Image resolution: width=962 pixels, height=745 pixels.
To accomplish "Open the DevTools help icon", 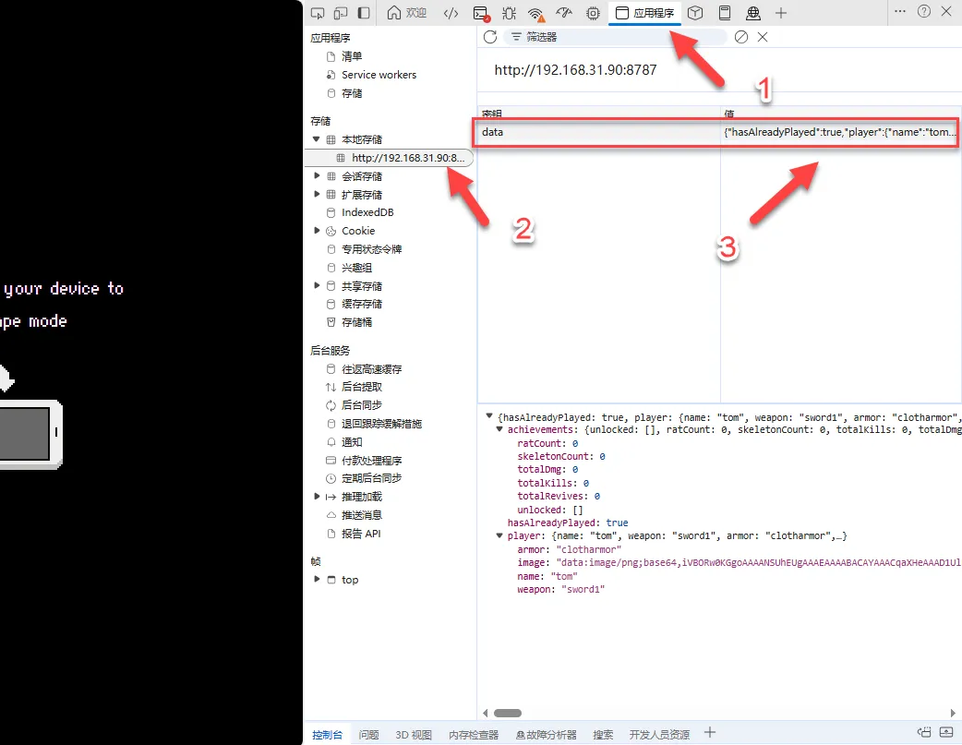I will click(x=923, y=12).
